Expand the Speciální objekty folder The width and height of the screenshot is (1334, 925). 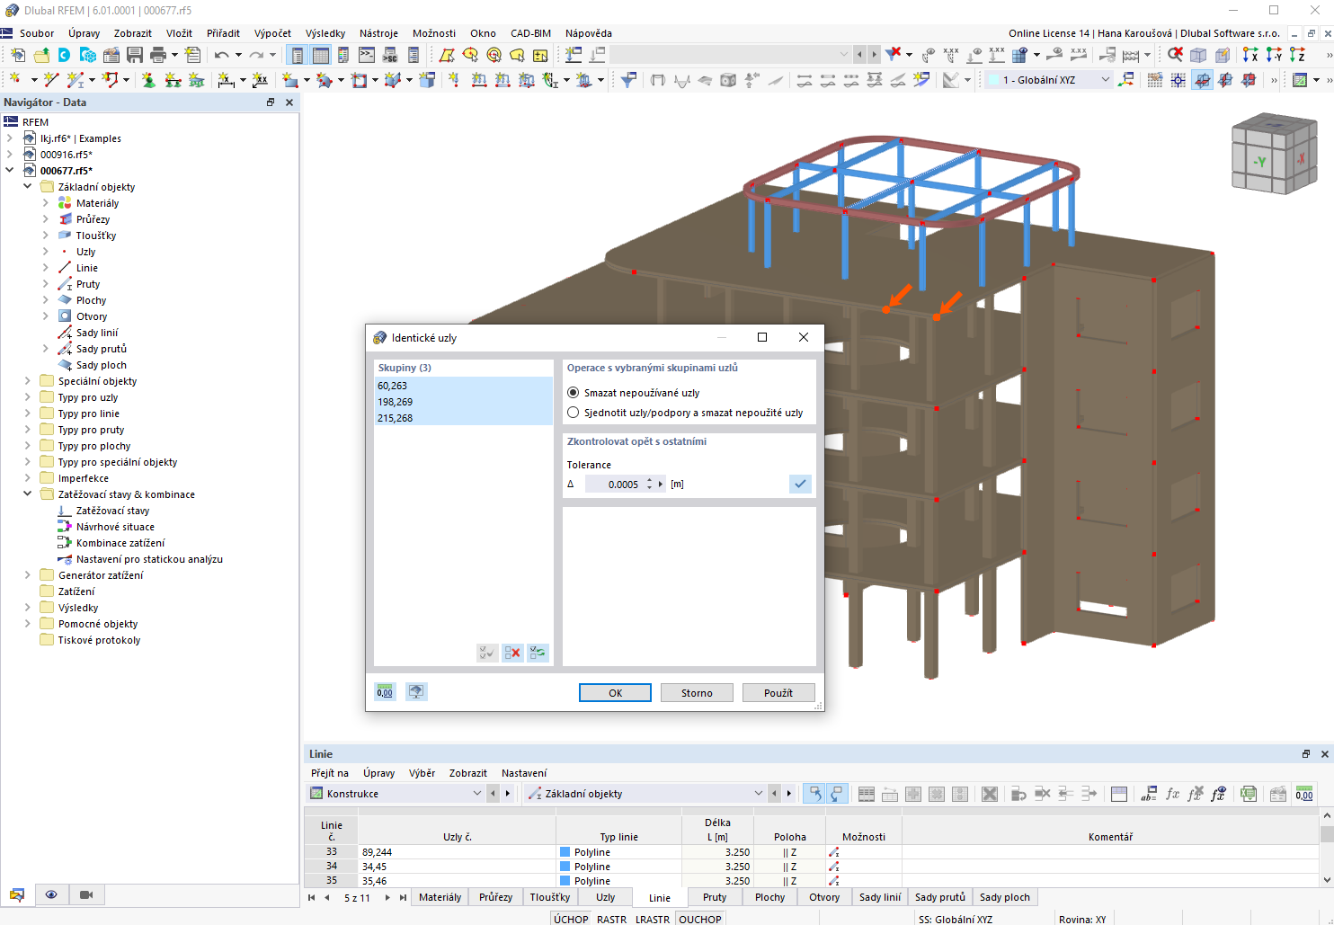point(27,381)
